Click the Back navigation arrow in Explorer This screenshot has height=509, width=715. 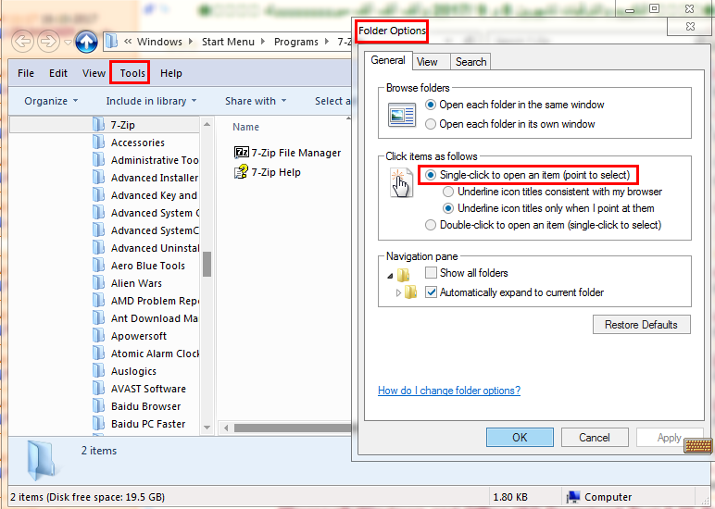[22, 42]
